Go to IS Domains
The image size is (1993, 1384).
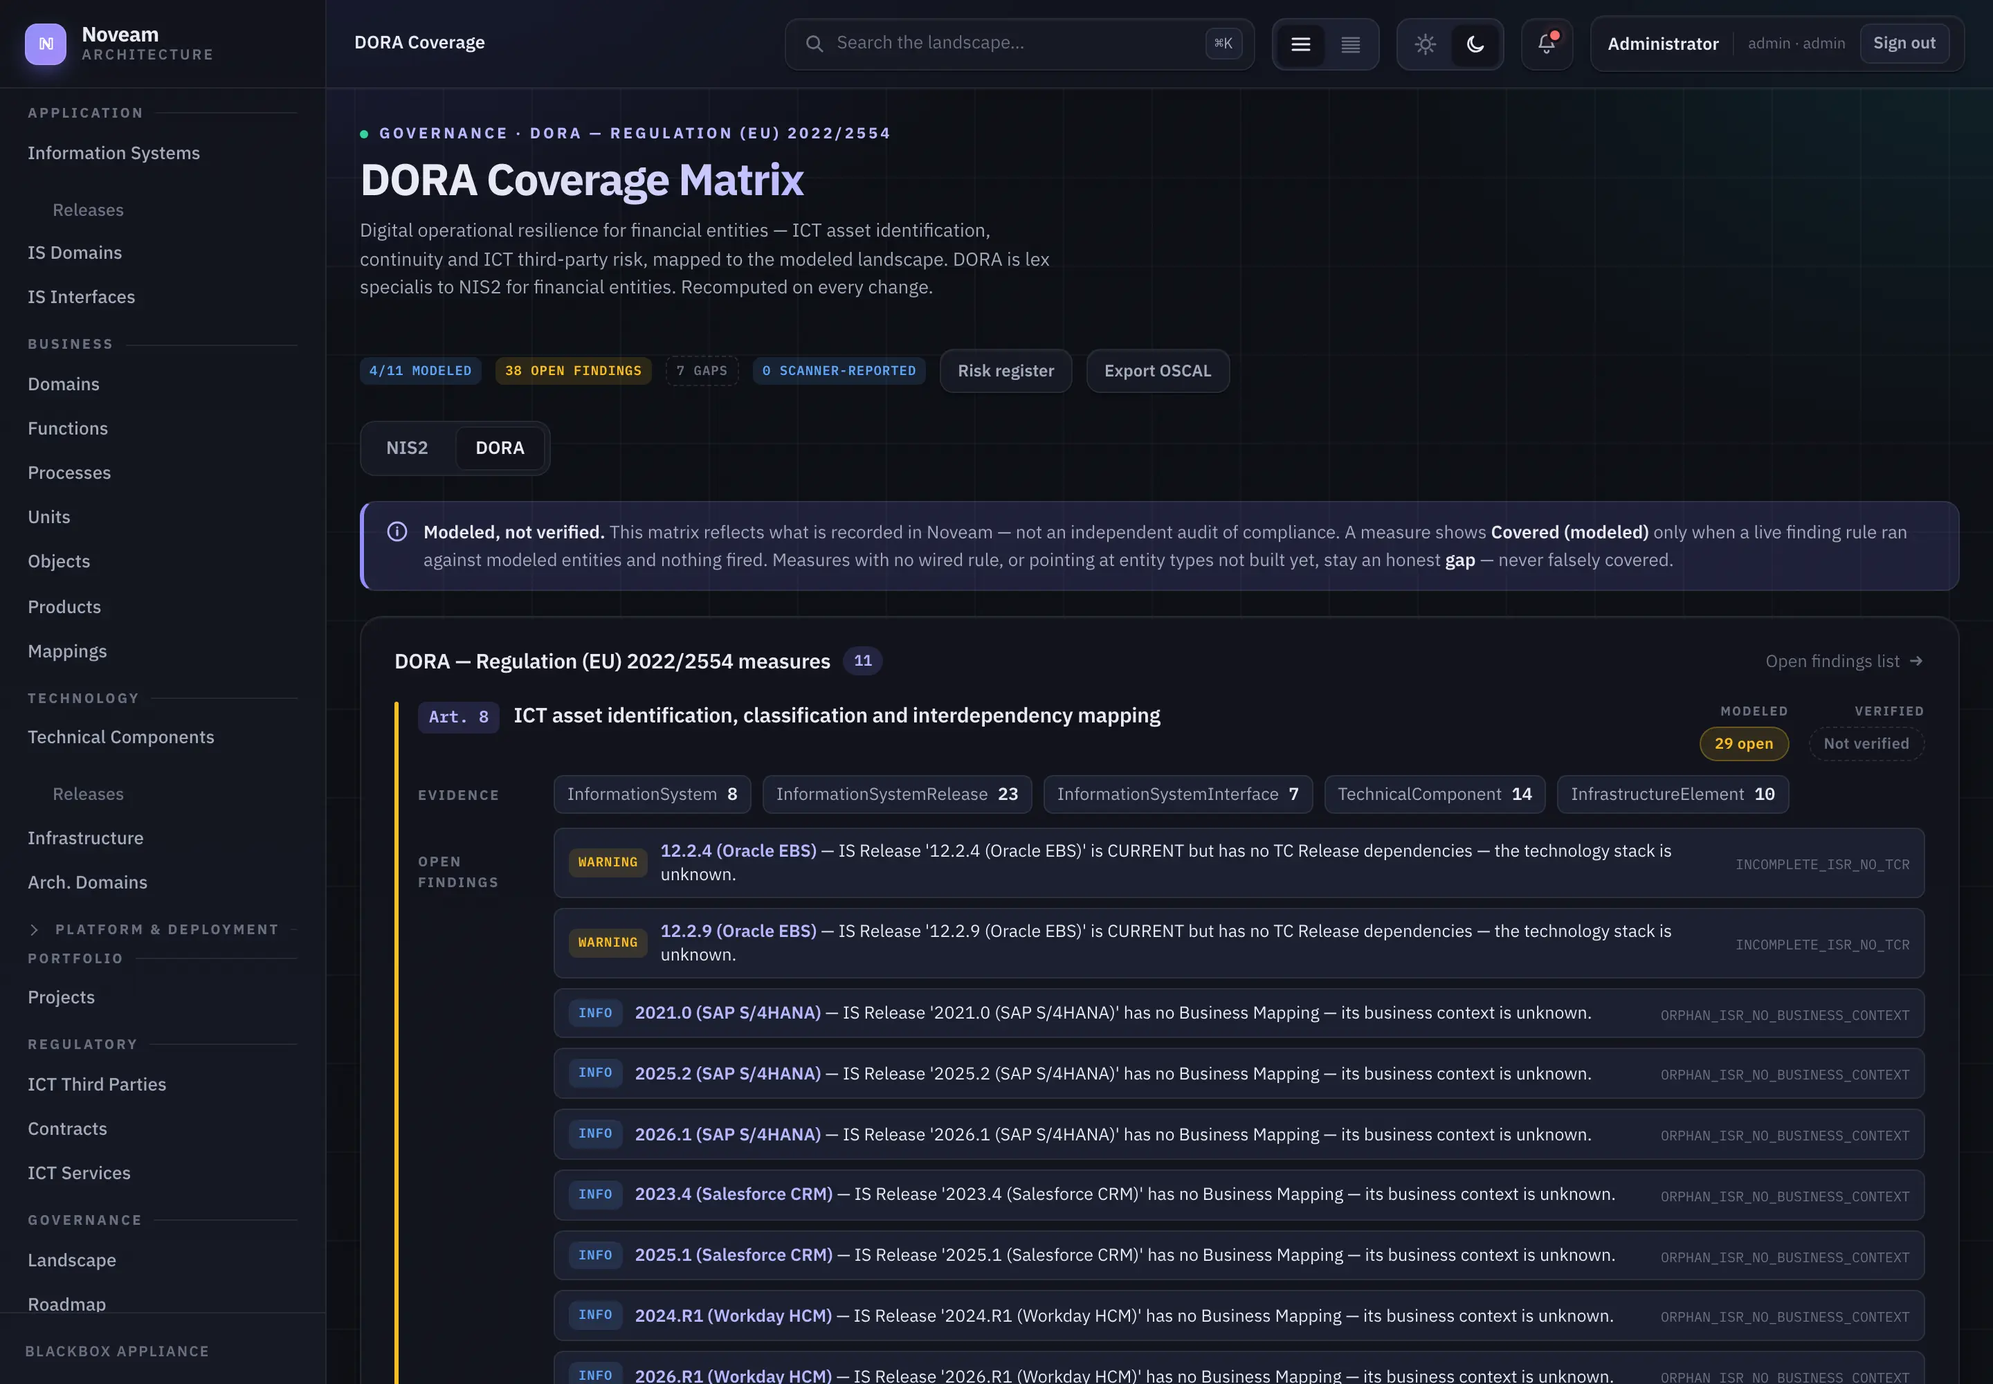[x=75, y=253]
